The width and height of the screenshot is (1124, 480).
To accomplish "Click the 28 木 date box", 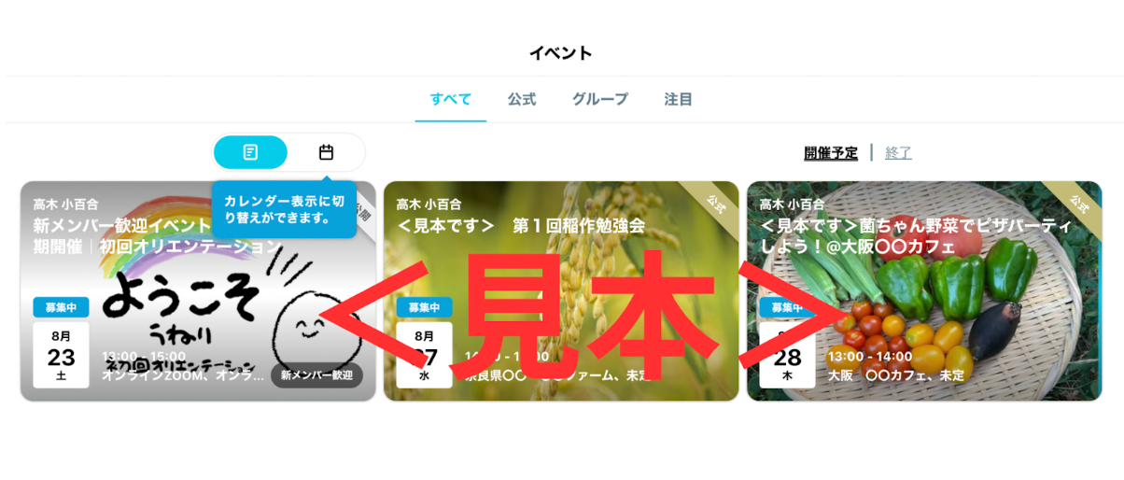I will pyautogui.click(x=787, y=355).
